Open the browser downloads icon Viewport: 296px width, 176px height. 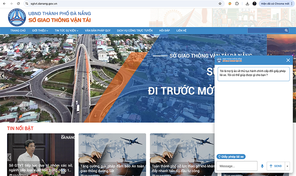(246, 3)
